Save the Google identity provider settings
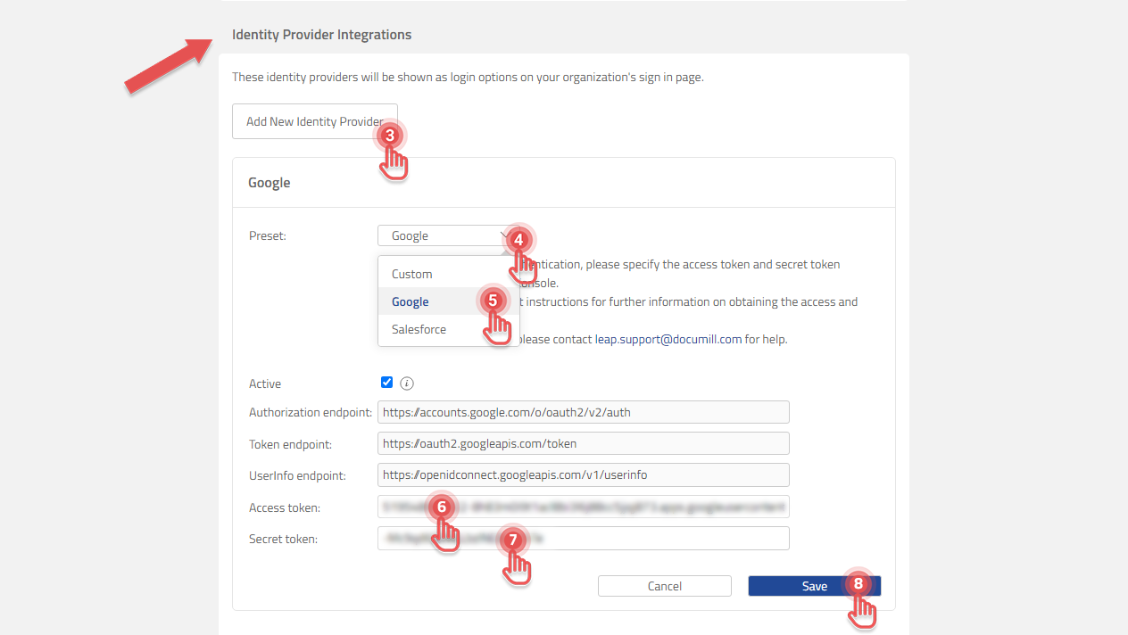Screen dimensions: 1128x635 [x=813, y=585]
